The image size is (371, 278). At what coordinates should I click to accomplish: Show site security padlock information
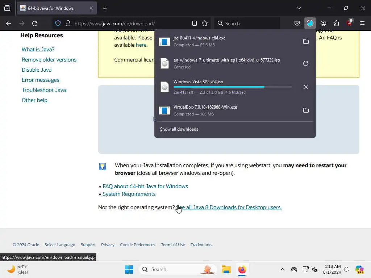[x=68, y=24]
